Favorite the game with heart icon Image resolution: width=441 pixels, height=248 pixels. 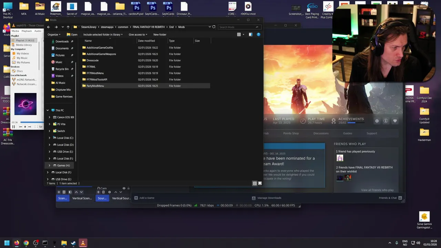pyautogui.click(x=395, y=121)
